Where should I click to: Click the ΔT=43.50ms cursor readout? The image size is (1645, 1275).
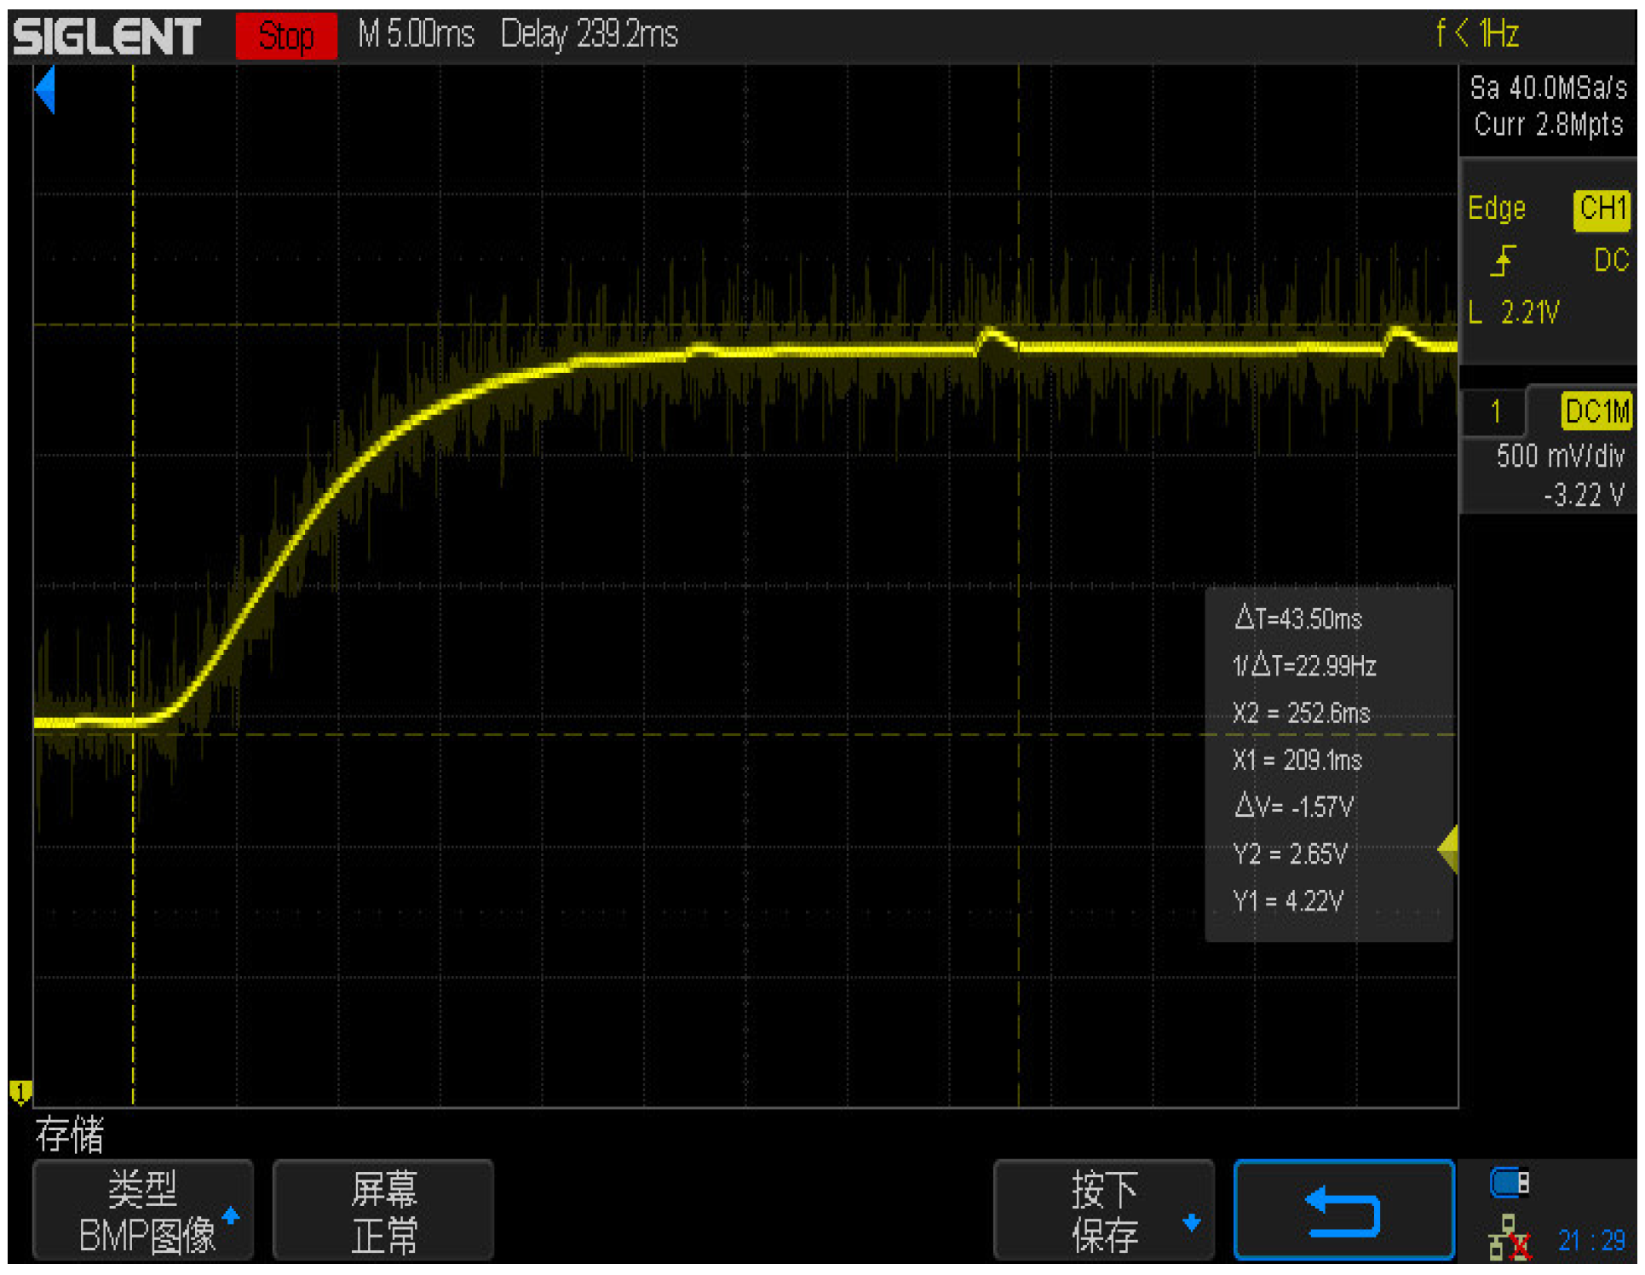click(x=1298, y=618)
